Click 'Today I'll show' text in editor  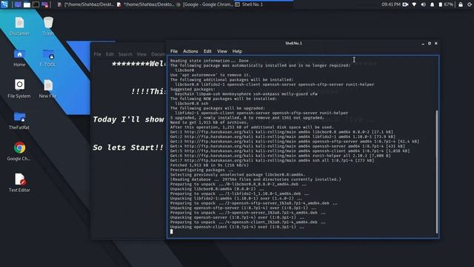pos(128,119)
